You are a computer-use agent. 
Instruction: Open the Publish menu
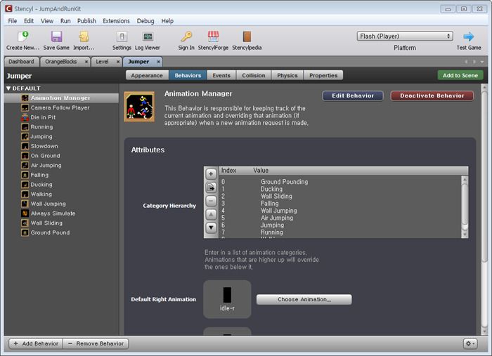click(86, 21)
